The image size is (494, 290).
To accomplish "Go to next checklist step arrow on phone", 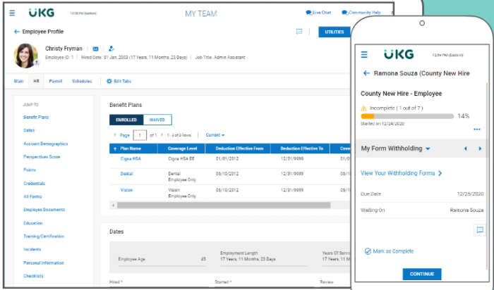I will point(480,149).
